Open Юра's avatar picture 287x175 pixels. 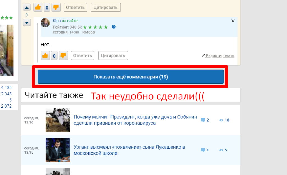[x=45, y=23]
